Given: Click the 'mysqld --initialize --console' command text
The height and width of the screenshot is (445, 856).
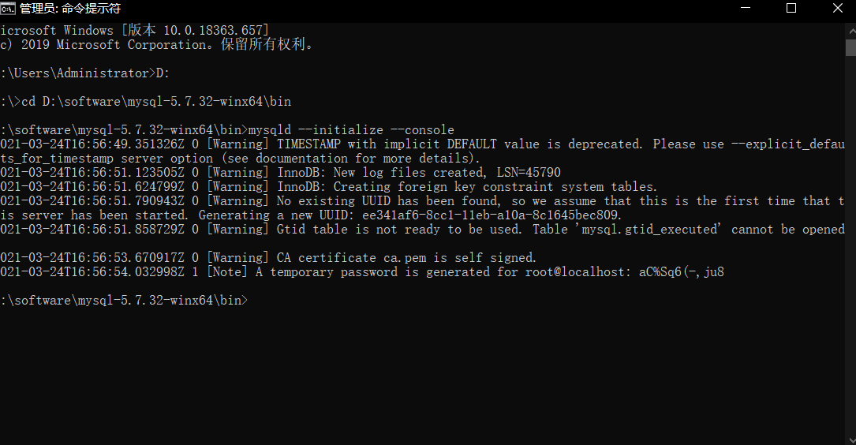Looking at the screenshot, I should pyautogui.click(x=351, y=130).
